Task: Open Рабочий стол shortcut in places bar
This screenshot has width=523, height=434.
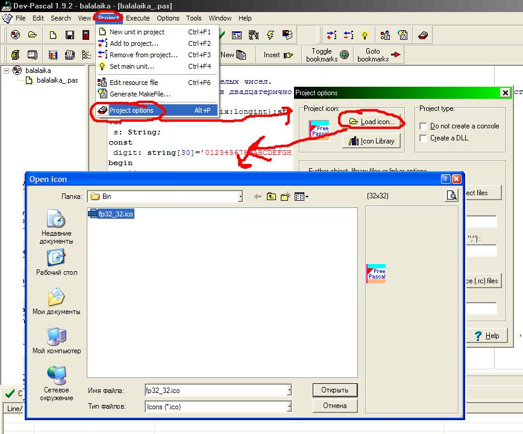Action: pyautogui.click(x=56, y=262)
